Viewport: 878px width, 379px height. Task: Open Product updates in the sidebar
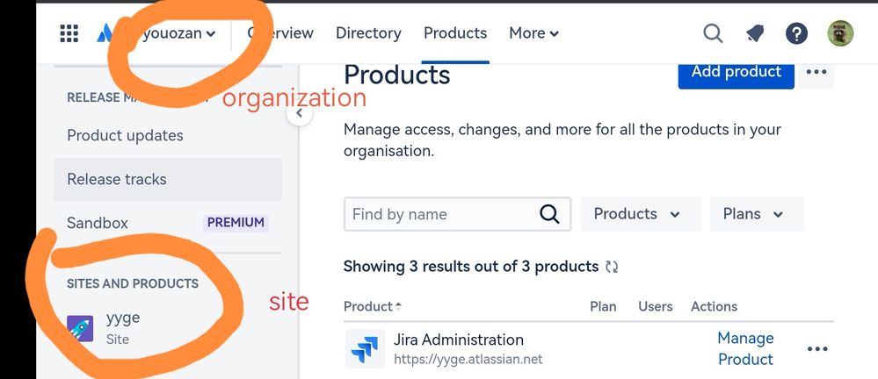125,135
